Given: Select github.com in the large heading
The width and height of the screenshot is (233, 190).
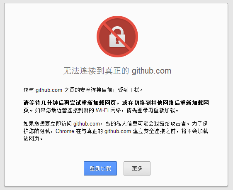Looking at the screenshot, I should pos(151,71).
